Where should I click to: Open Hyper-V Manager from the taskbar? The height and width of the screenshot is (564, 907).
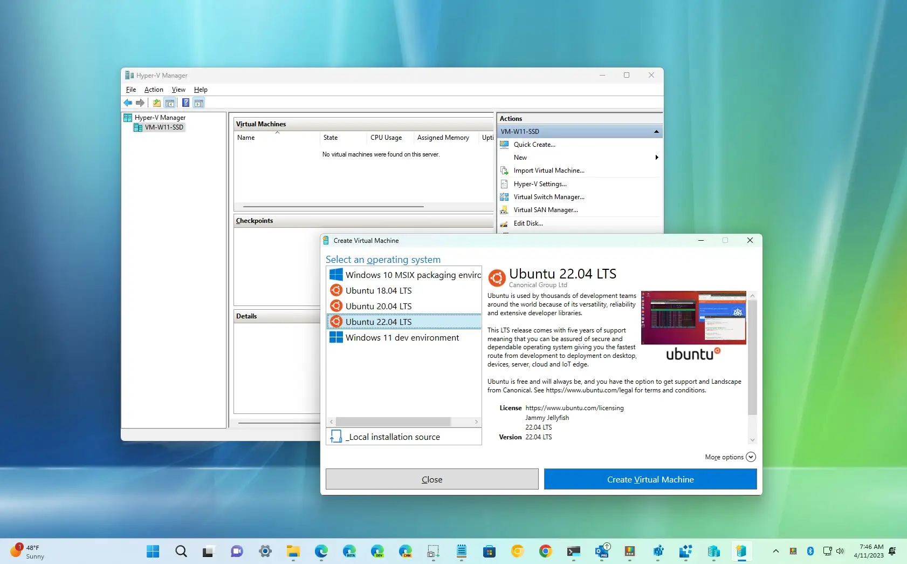[x=742, y=552]
